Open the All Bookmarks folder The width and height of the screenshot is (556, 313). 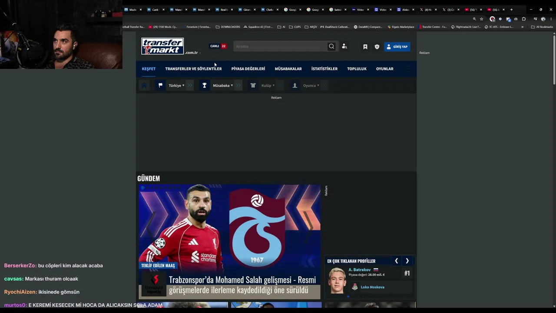point(542,27)
